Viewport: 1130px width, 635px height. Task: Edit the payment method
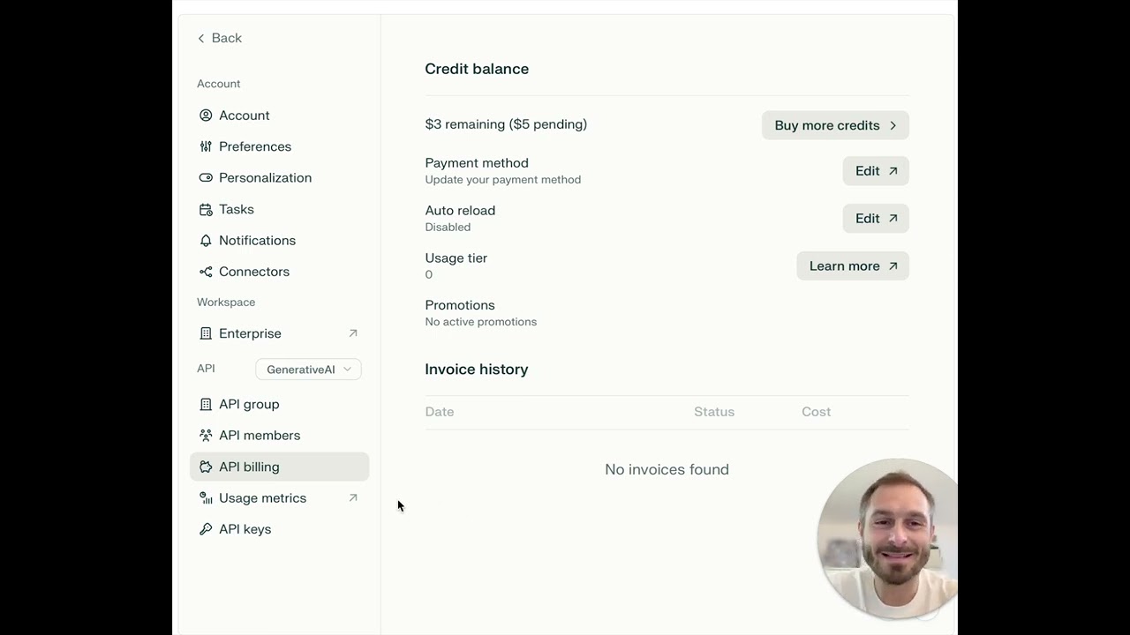(x=876, y=171)
